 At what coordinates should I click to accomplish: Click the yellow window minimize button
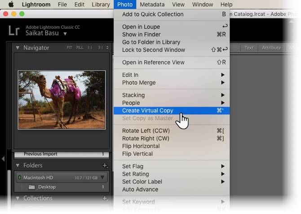pos(14,14)
